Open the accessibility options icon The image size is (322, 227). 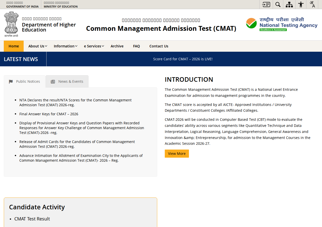301,5
